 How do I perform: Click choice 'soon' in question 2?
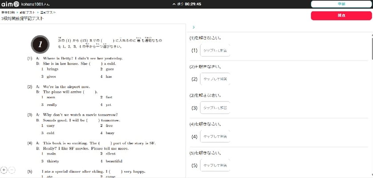(x=51, y=97)
